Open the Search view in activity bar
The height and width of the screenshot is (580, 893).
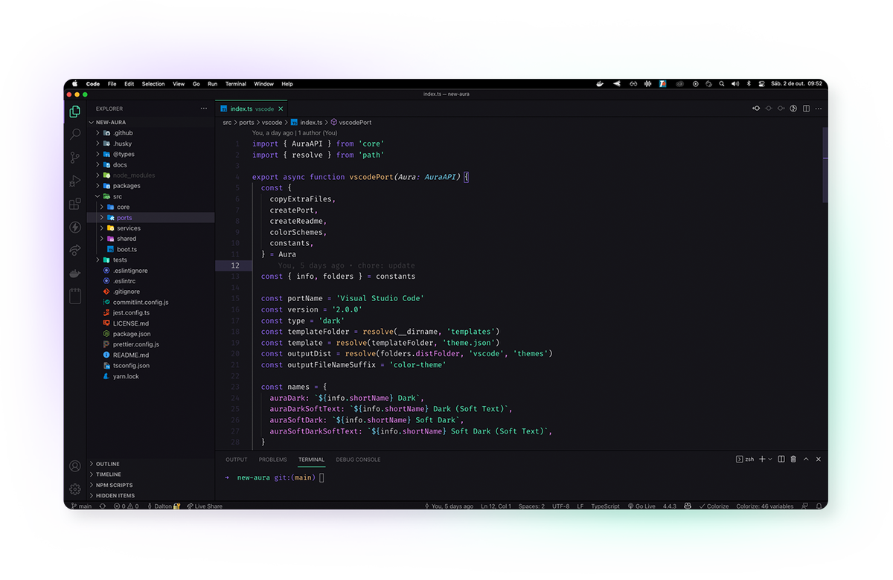click(x=75, y=135)
